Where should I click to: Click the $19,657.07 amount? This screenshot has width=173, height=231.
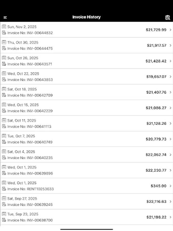pyautogui.click(x=157, y=76)
